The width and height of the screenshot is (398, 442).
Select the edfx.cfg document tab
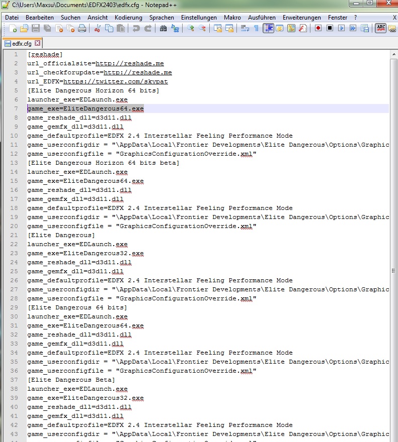pos(22,43)
